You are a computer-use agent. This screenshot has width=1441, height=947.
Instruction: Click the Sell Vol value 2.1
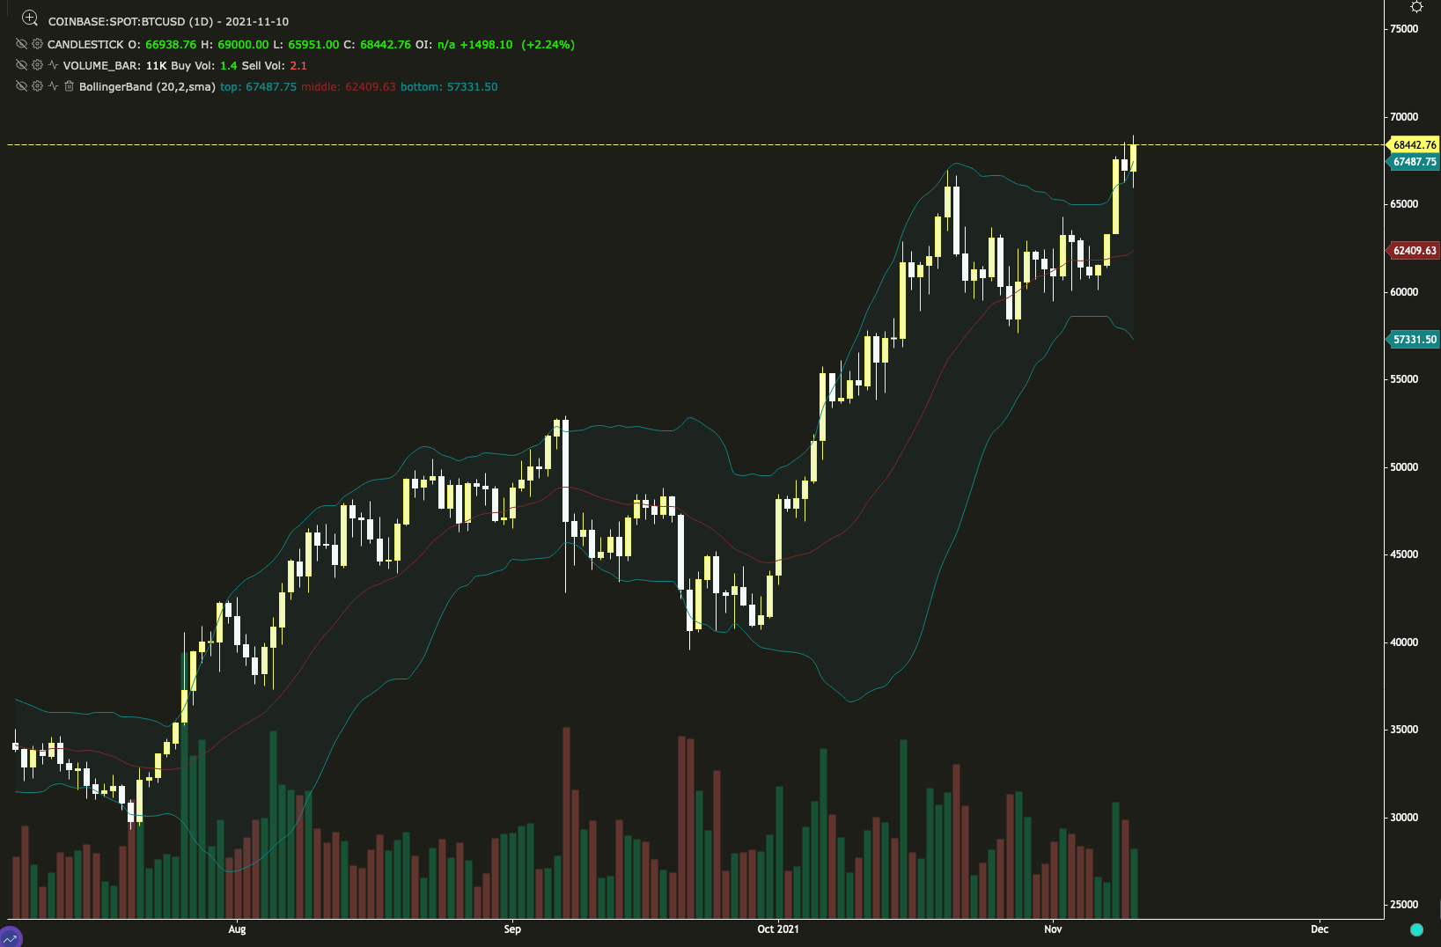click(x=298, y=65)
